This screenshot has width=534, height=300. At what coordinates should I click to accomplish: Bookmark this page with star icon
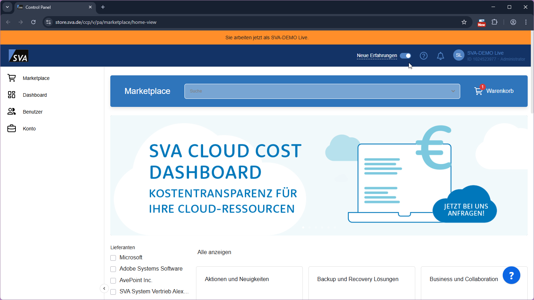(464, 22)
